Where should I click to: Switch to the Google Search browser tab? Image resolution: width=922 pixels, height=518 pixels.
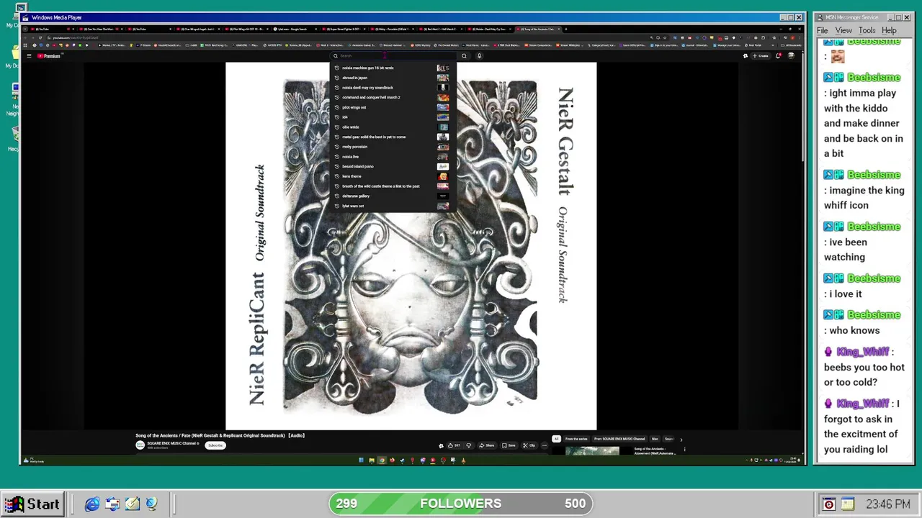pyautogui.click(x=295, y=29)
